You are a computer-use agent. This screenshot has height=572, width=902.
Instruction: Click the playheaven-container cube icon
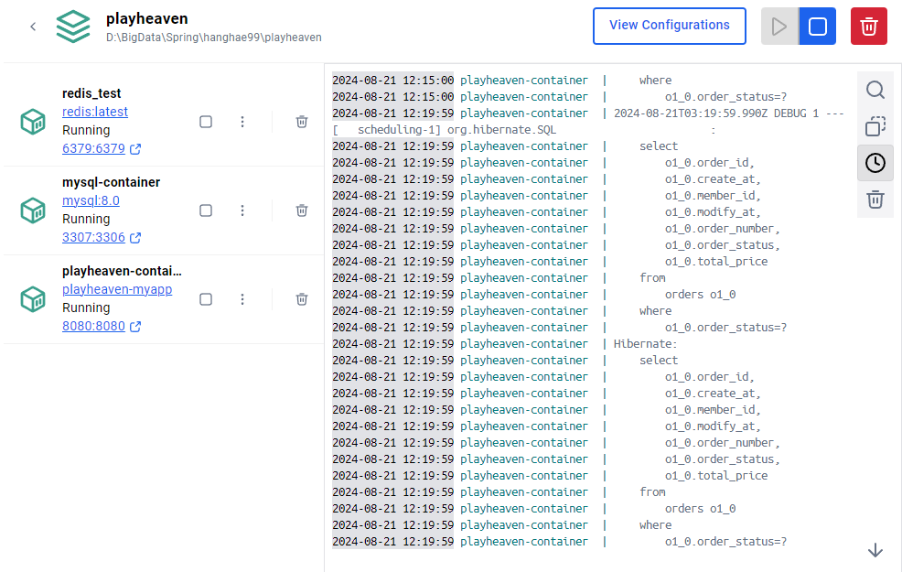(33, 299)
